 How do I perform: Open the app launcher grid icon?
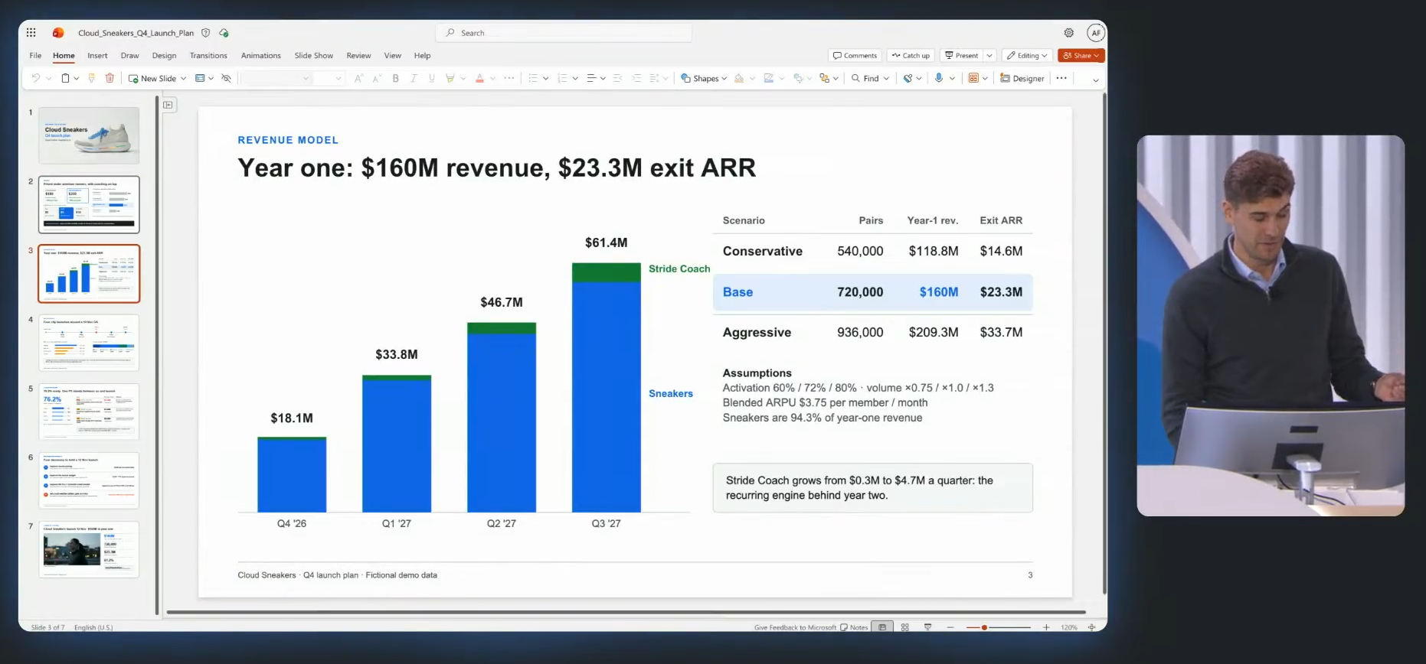click(x=31, y=33)
